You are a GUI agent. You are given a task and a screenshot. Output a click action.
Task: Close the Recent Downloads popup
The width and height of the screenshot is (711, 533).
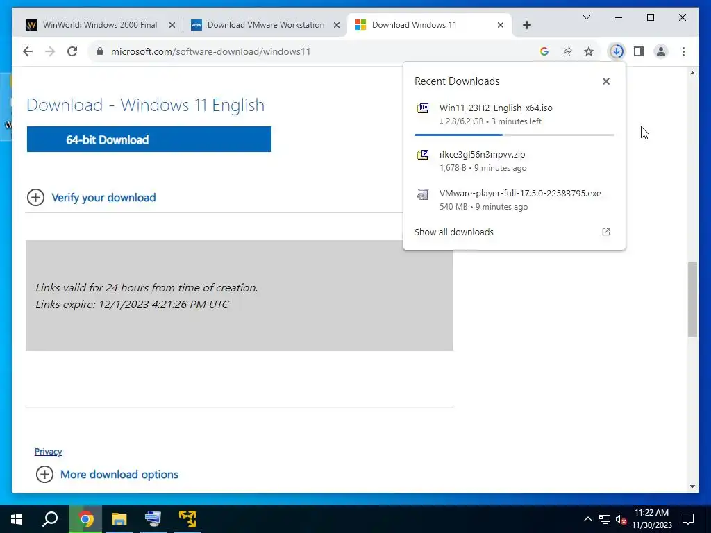pyautogui.click(x=605, y=81)
